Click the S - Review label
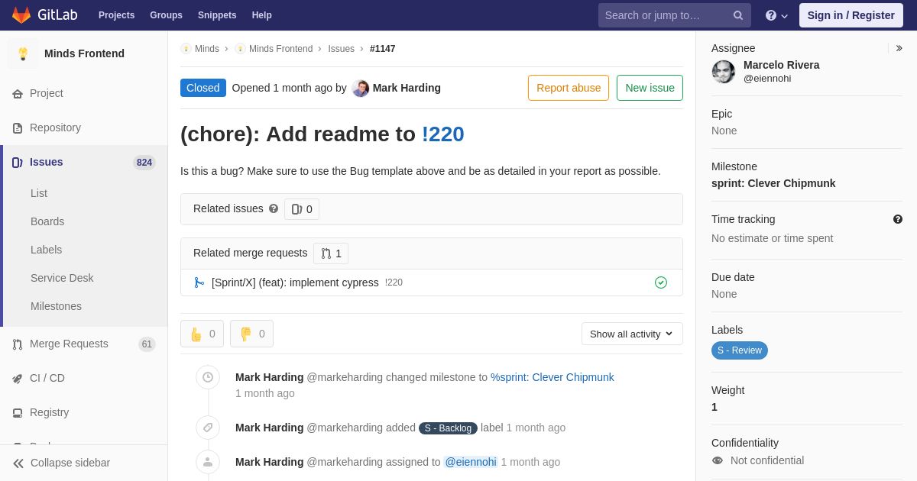The image size is (917, 481). [740, 350]
